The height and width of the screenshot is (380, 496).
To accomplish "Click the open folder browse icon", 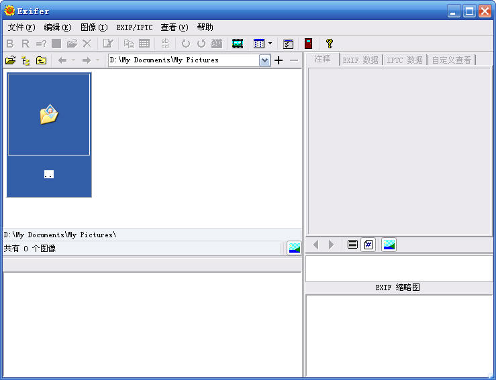I will [10, 60].
